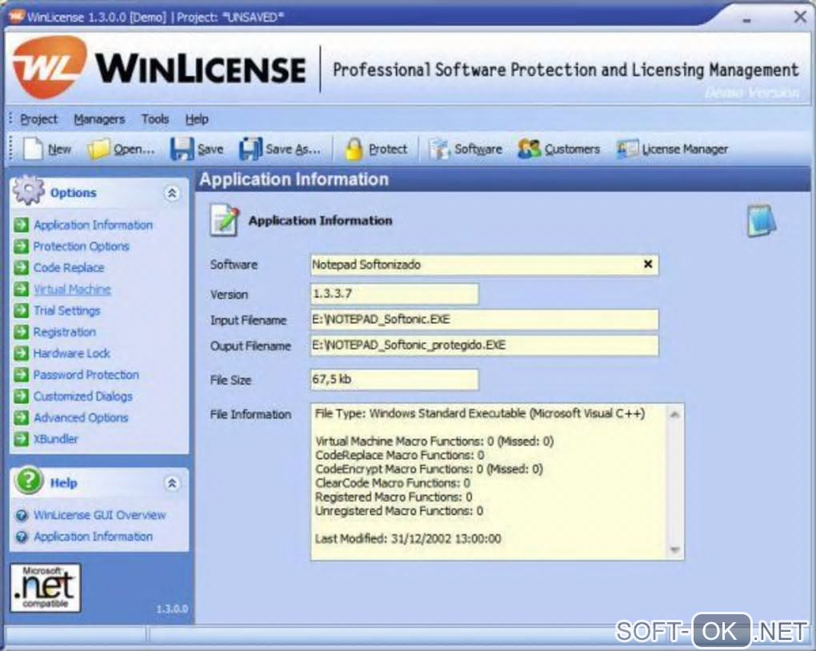Click the green arrow beside Trial Settings
The width and height of the screenshot is (816, 651).
coord(22,310)
